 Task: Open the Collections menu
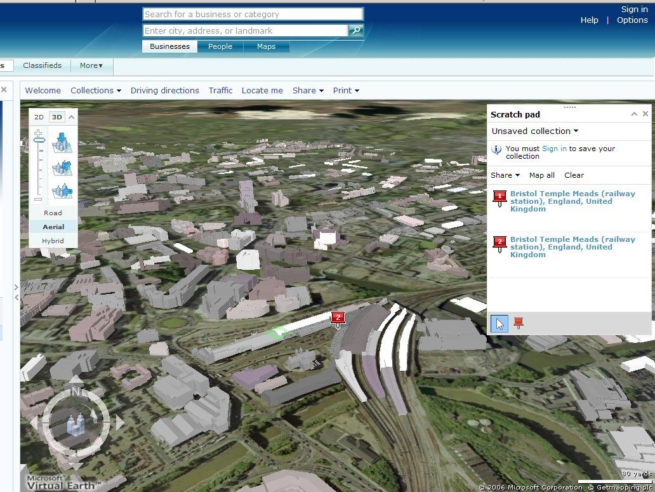(x=95, y=90)
